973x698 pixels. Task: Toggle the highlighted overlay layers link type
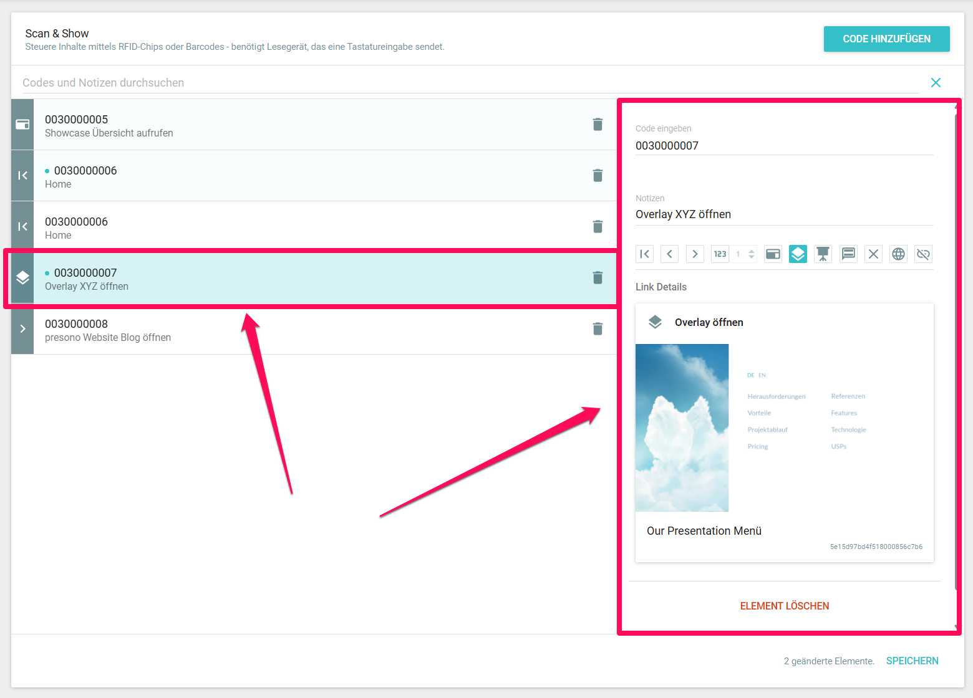click(798, 254)
